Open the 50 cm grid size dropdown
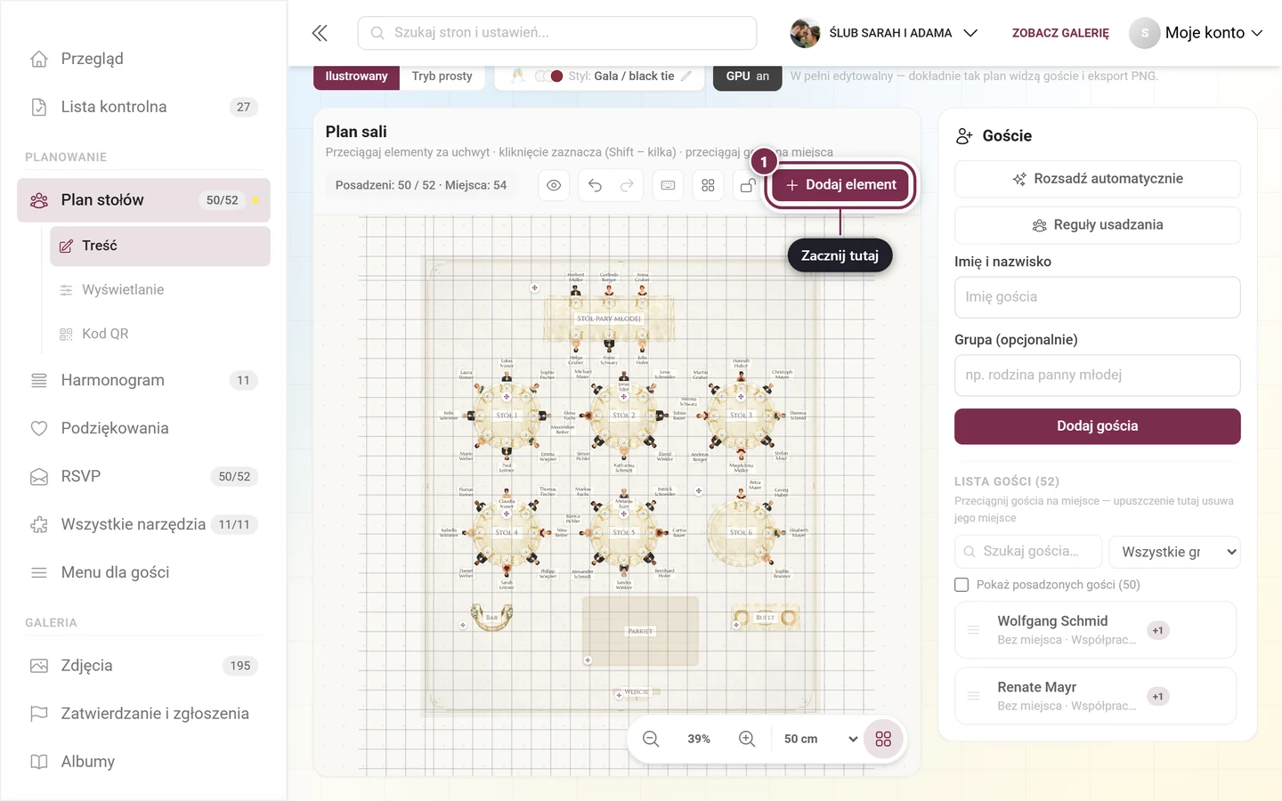Screen dimensions: 1282x801 (x=819, y=739)
